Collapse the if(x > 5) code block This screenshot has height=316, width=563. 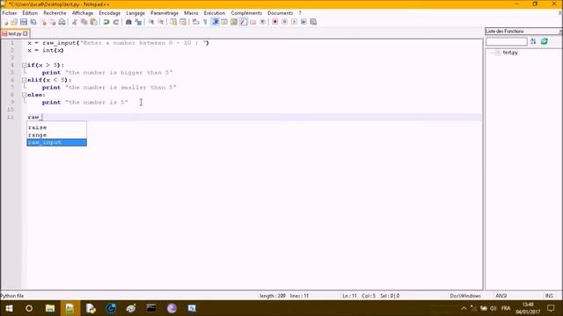(x=24, y=65)
